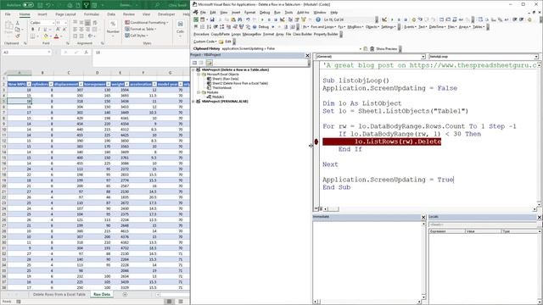Open VBA editor Tools menu

click(x=288, y=13)
